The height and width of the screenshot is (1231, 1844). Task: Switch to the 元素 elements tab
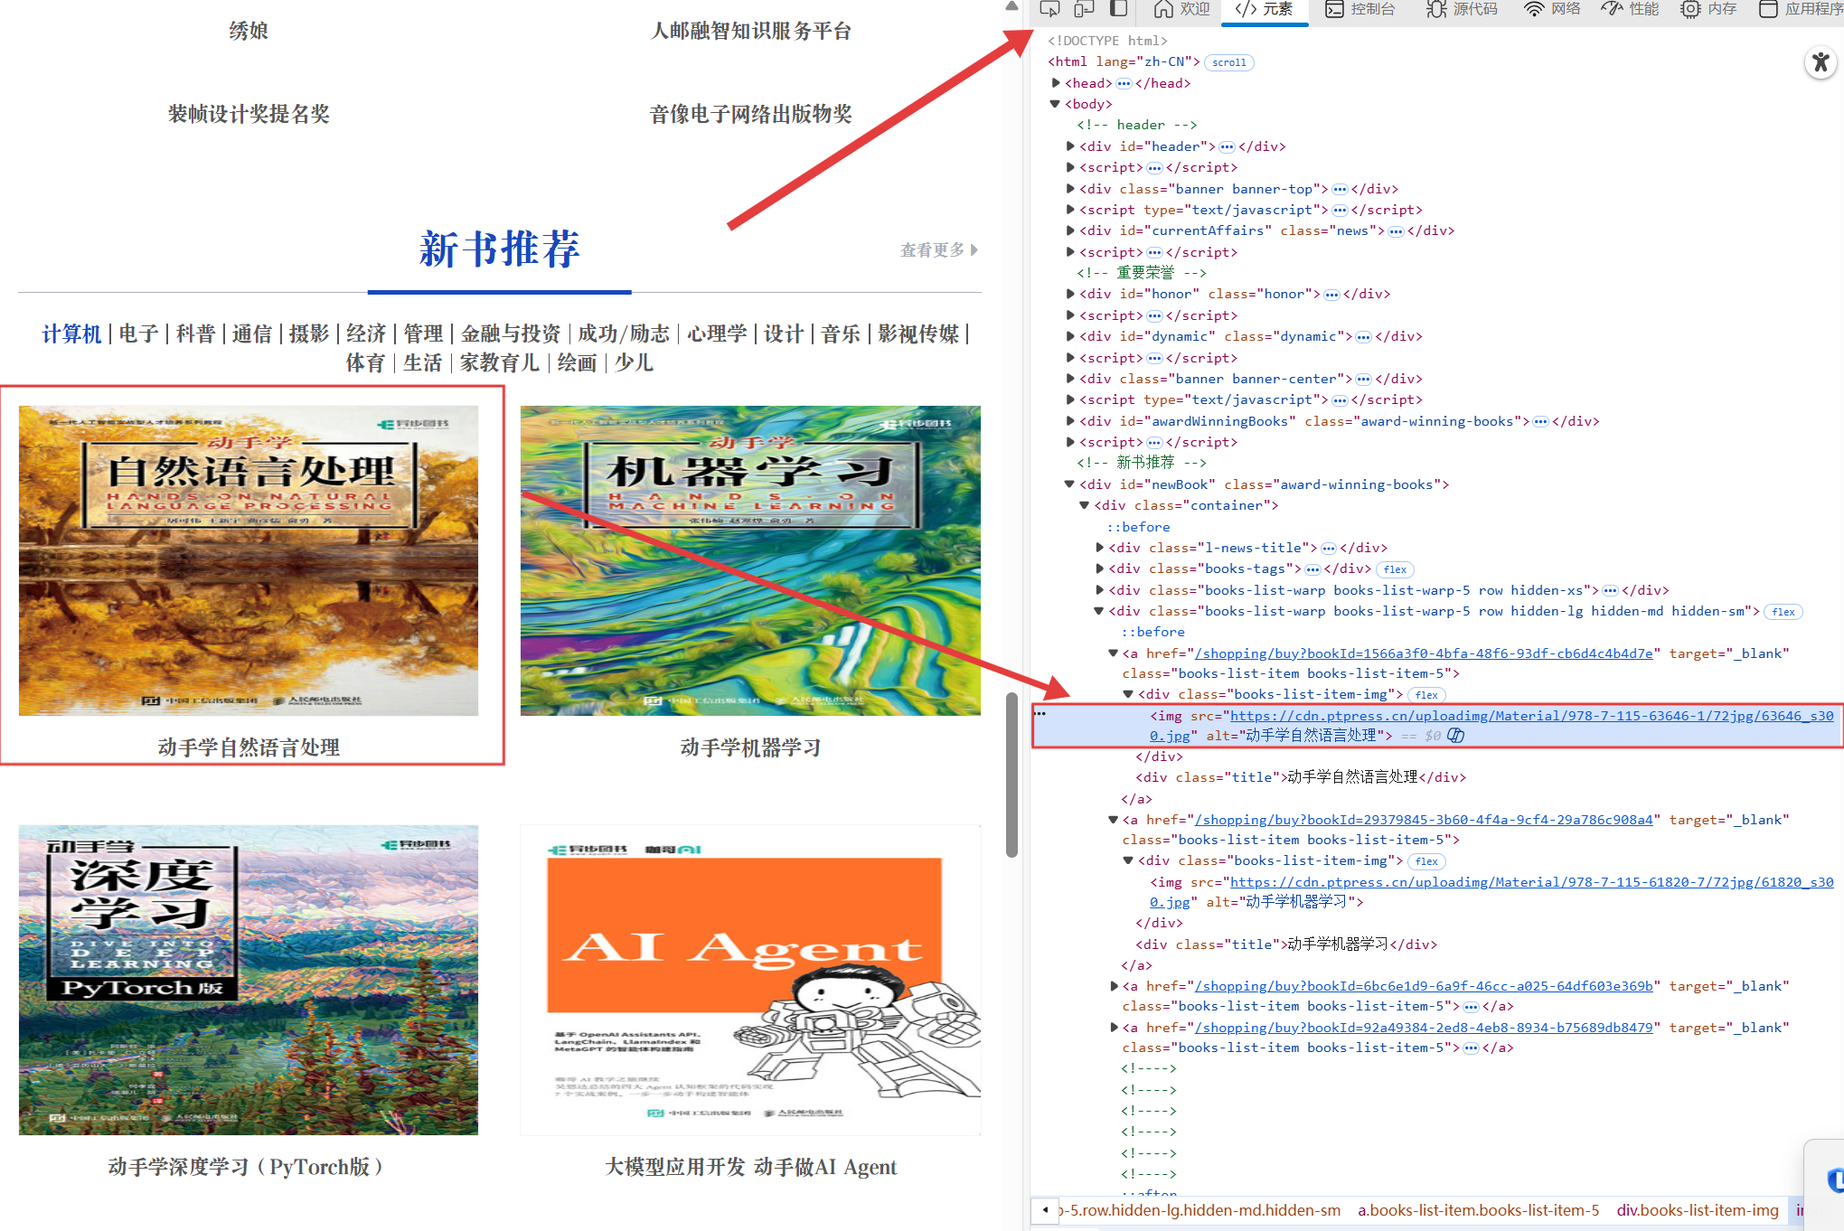coord(1265,9)
